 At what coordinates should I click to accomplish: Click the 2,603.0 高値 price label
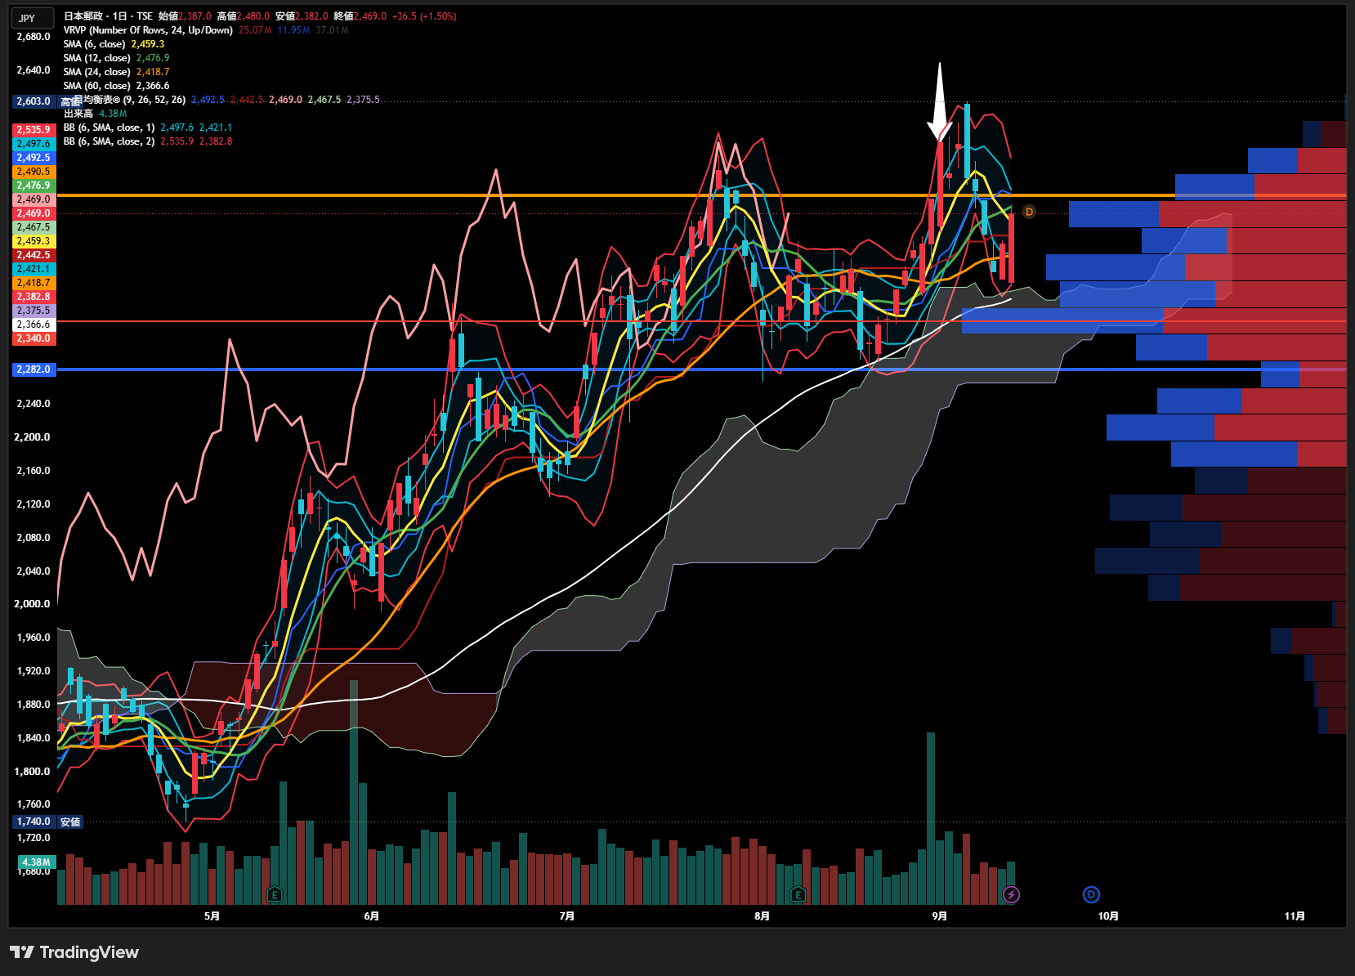click(47, 101)
